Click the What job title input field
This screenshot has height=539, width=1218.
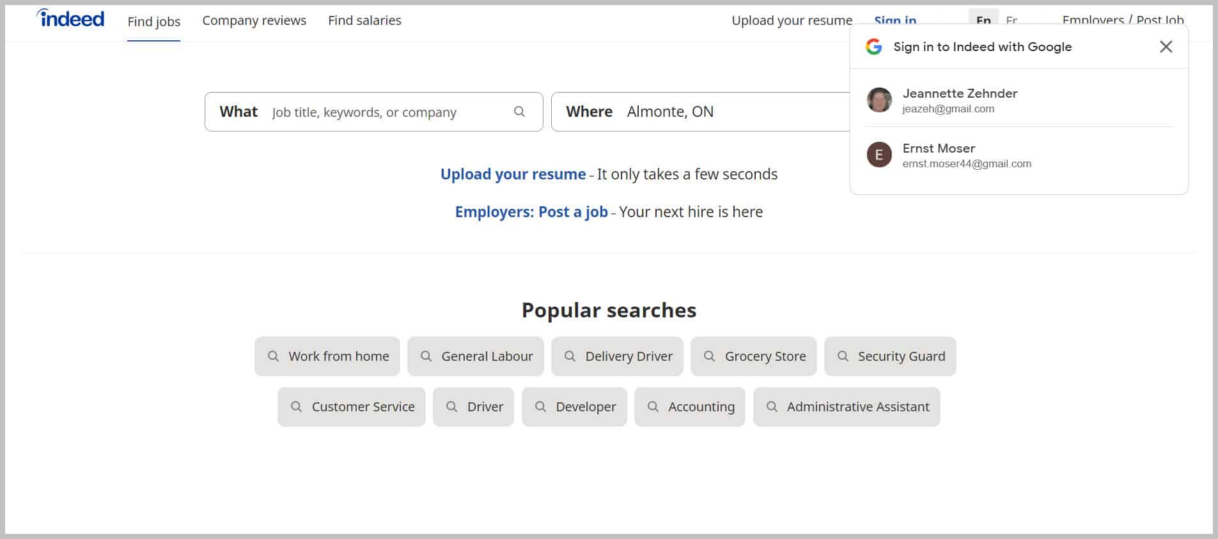(x=373, y=112)
